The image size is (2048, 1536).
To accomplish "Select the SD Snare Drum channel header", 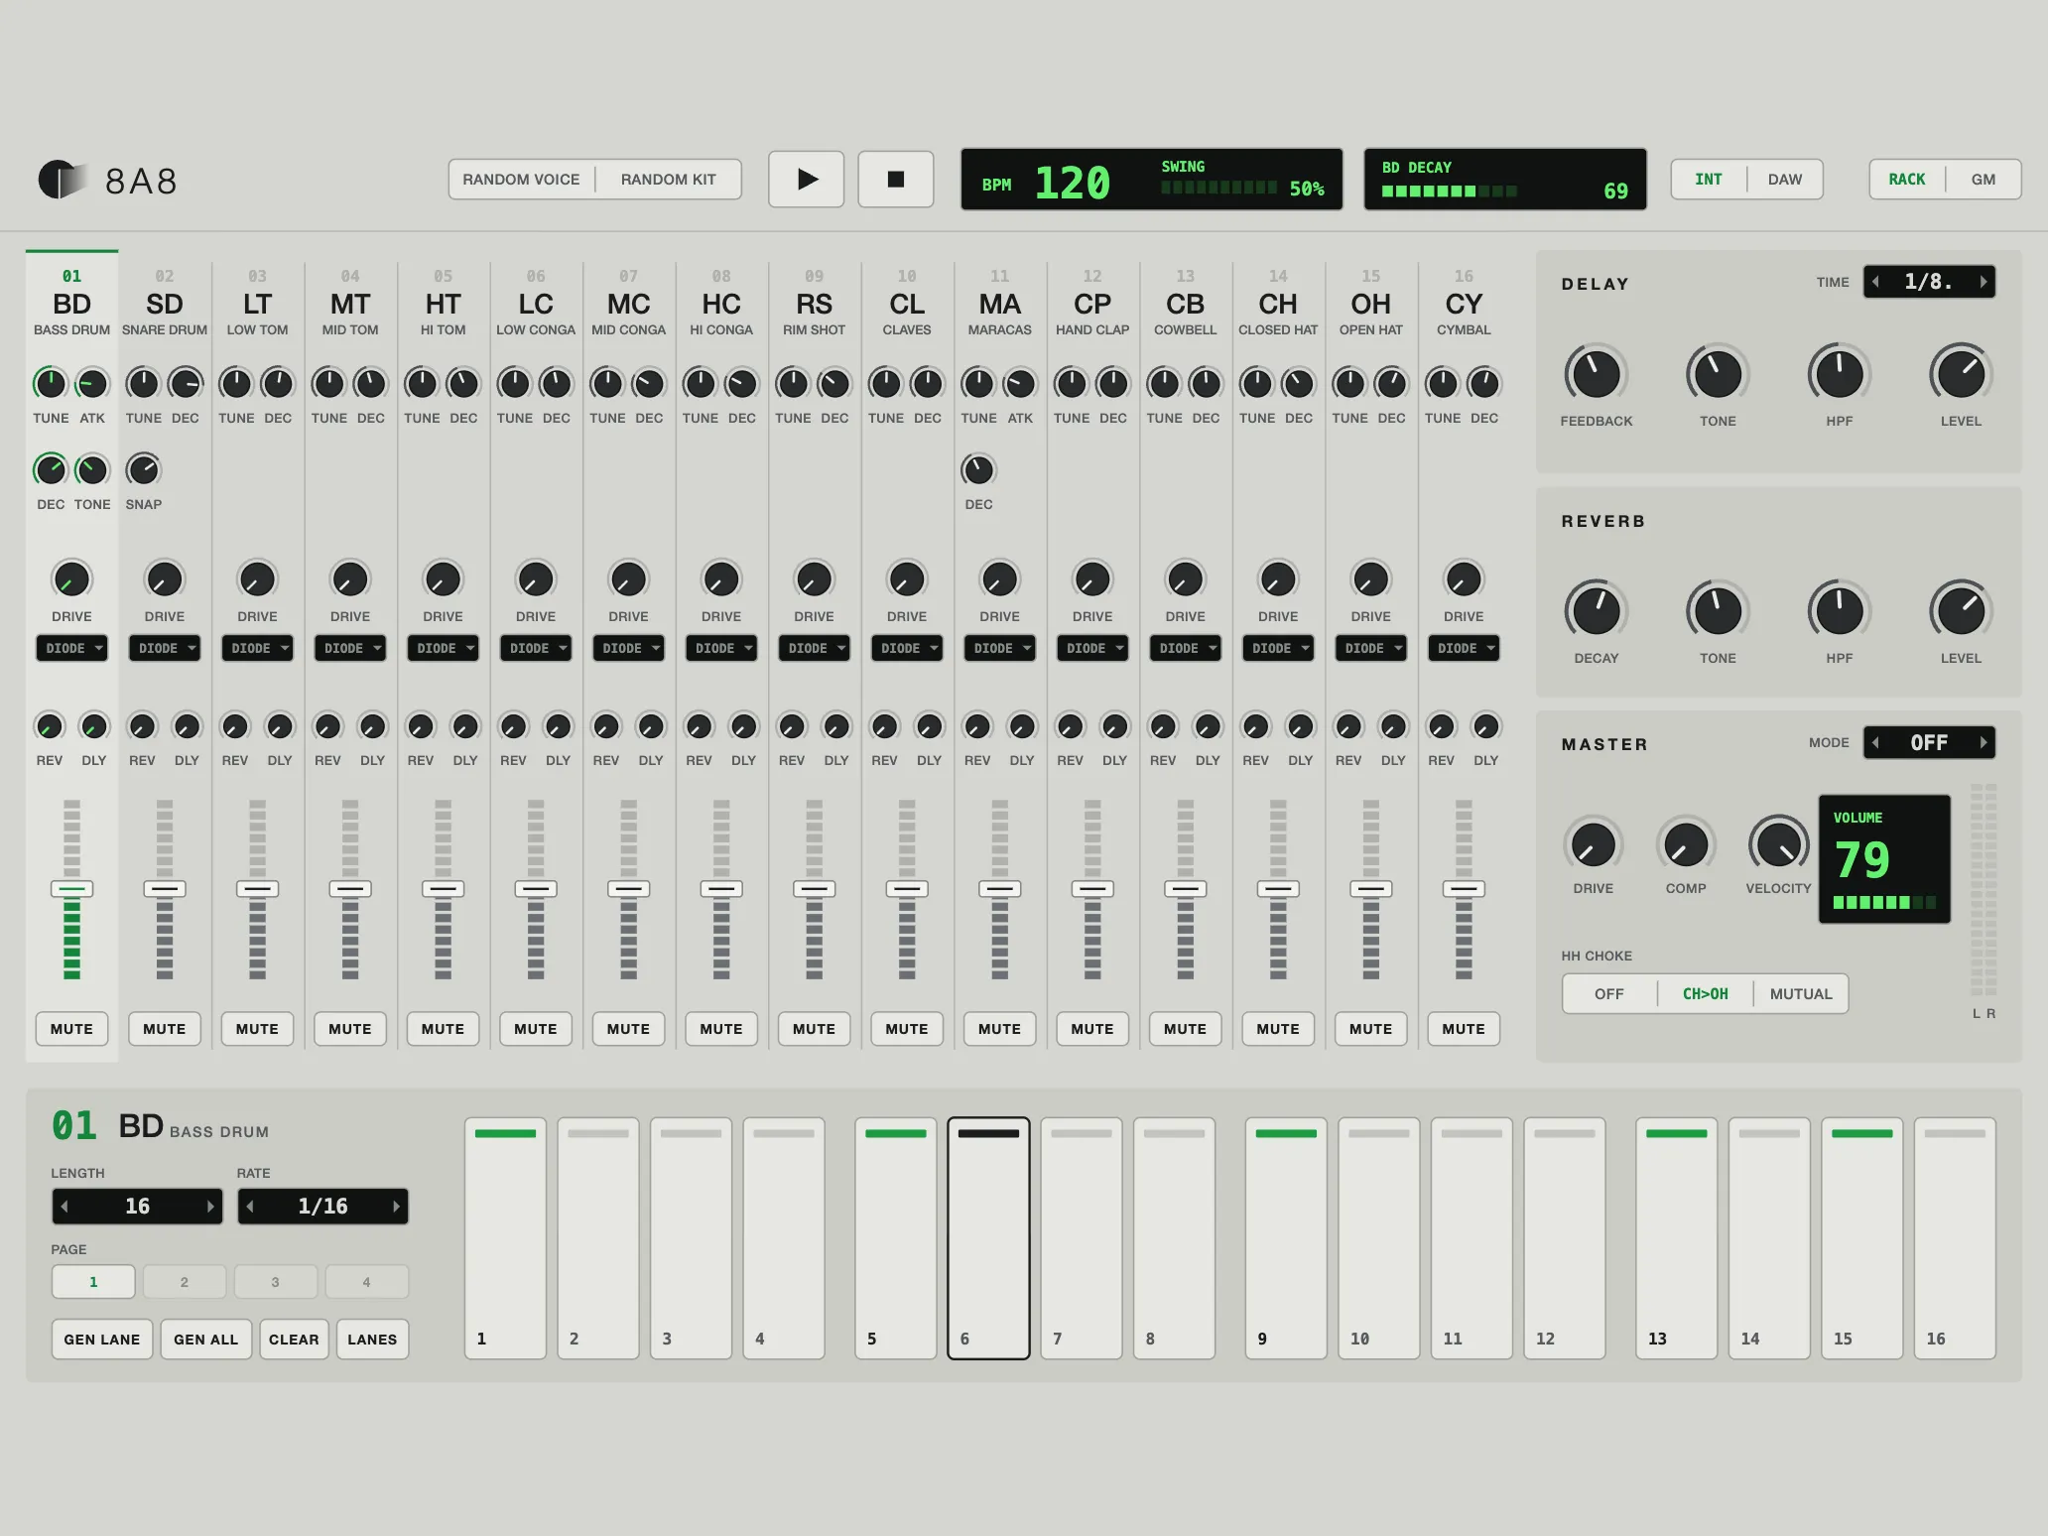I will point(165,302).
